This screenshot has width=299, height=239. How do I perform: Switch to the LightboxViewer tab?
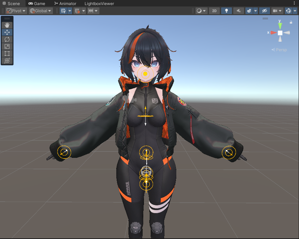pos(99,3)
